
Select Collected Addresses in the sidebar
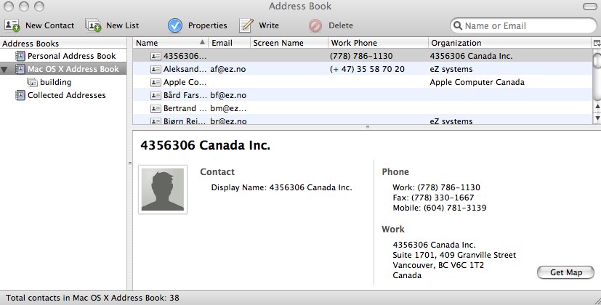(66, 96)
